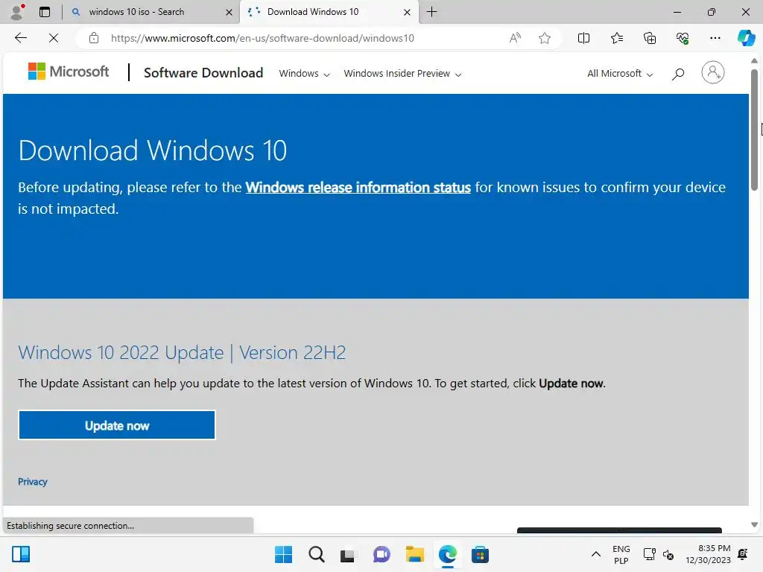The image size is (763, 572).
Task: Open the Windows Start menu
Action: [x=283, y=554]
